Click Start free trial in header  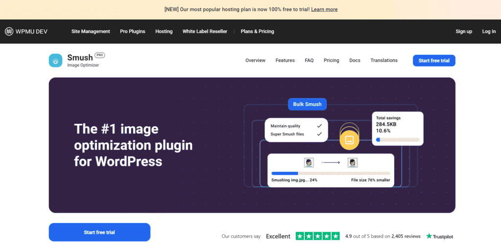(434, 61)
